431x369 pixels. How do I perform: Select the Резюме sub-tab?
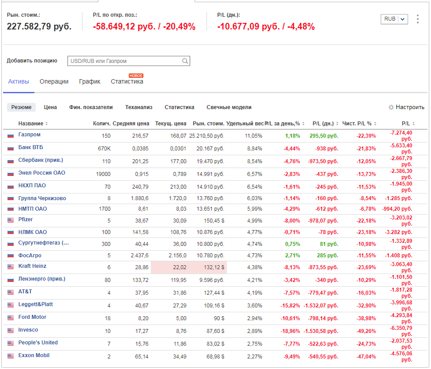(22, 107)
